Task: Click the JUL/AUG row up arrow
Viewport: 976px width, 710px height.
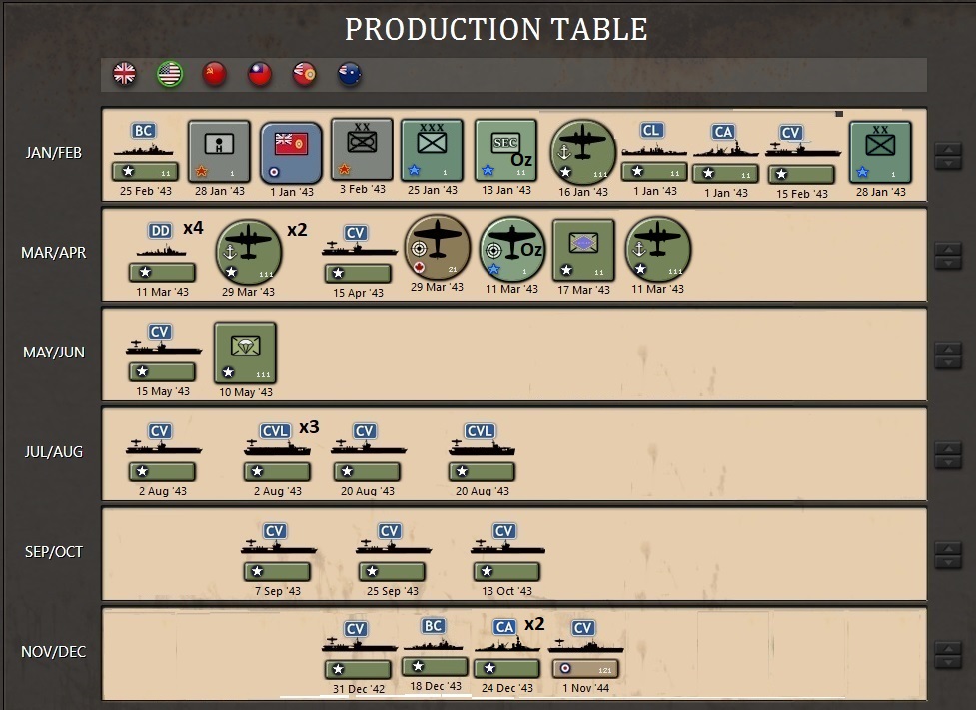Action: click(x=948, y=449)
